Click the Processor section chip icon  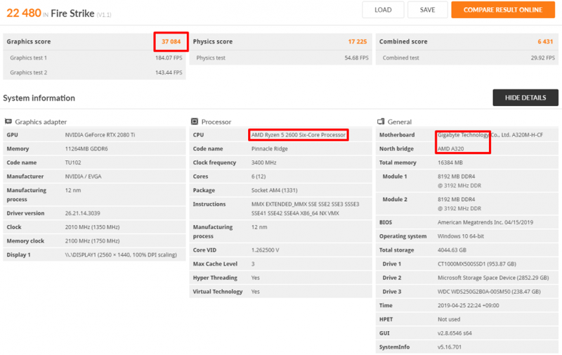(195, 122)
